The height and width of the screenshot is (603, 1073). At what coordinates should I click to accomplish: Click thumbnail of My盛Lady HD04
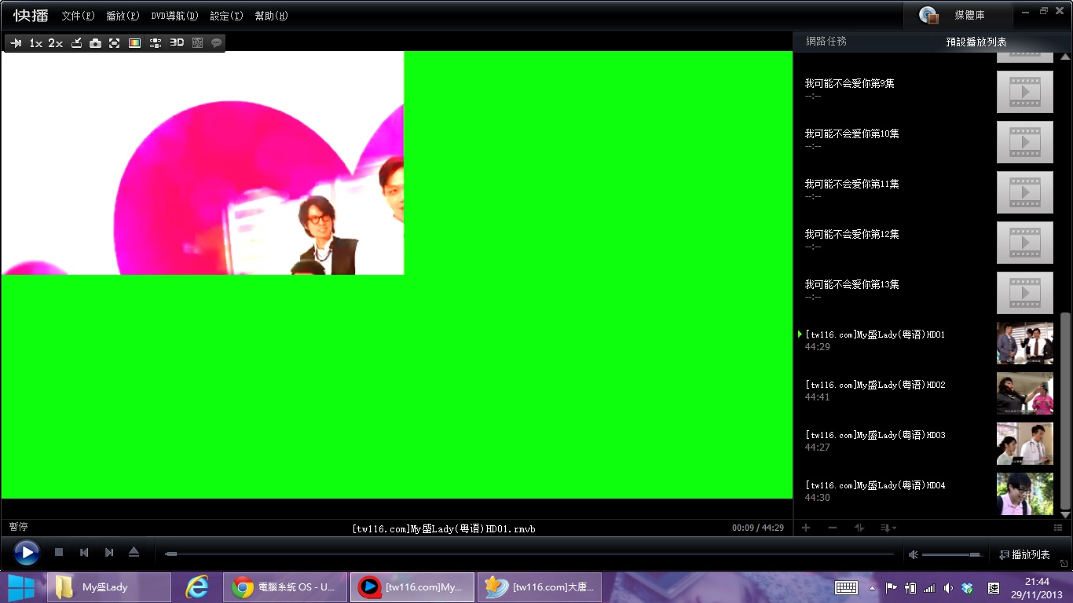point(1025,494)
